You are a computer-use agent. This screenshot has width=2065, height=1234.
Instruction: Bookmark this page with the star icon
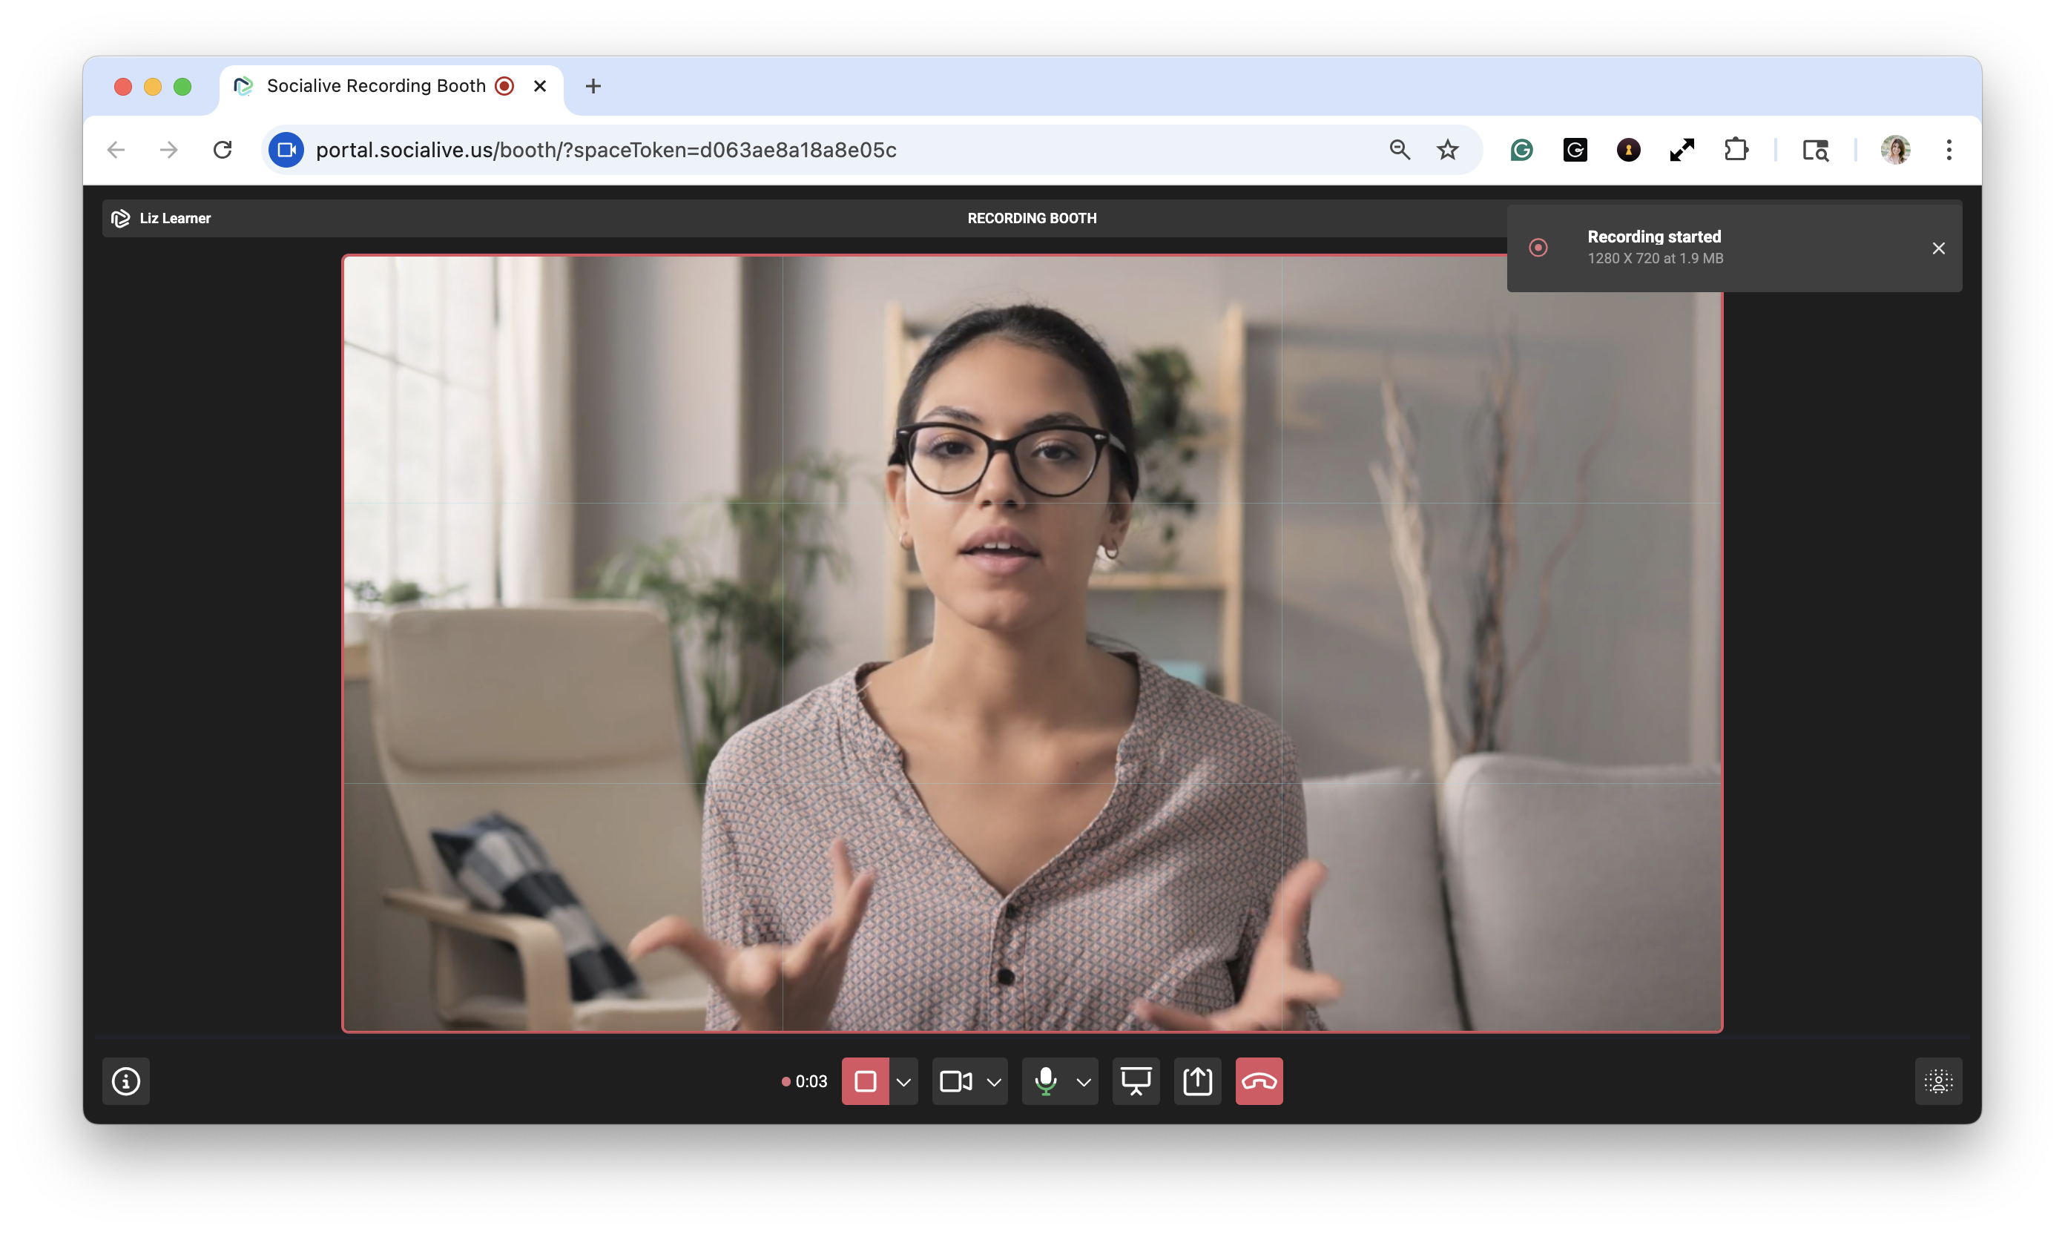1448,150
